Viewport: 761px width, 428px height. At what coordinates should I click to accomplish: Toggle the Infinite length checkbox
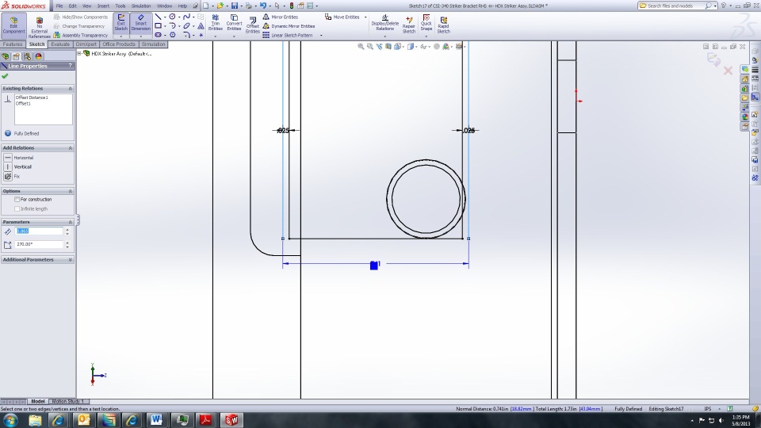[17, 209]
